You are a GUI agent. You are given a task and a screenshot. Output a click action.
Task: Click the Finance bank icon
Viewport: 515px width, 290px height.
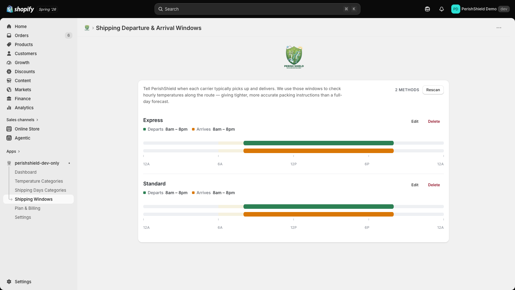pyautogui.click(x=9, y=99)
